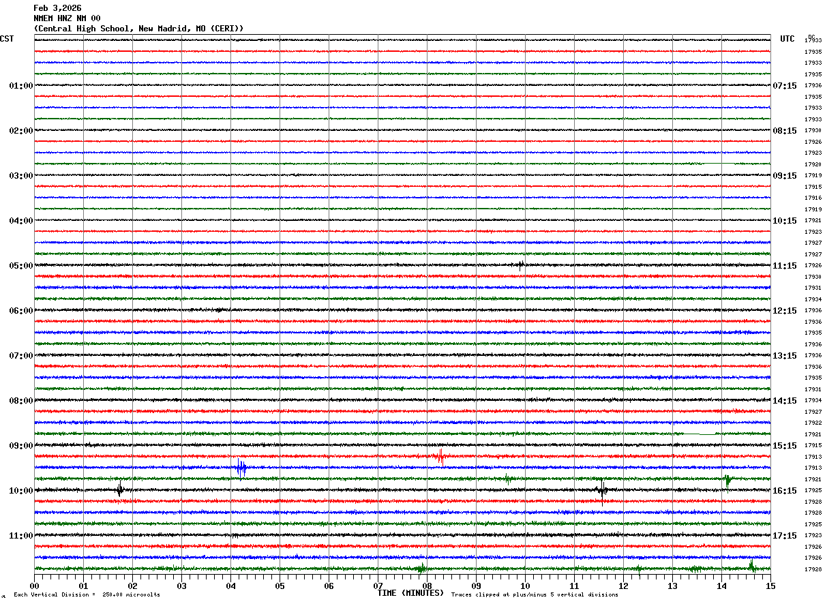Image resolution: width=825 pixels, height=604 pixels.
Task: Click the 01:00 CST time label
Action: [x=21, y=86]
